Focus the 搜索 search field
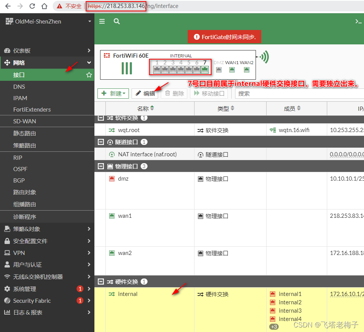The height and width of the screenshot is (332, 364). point(300,93)
